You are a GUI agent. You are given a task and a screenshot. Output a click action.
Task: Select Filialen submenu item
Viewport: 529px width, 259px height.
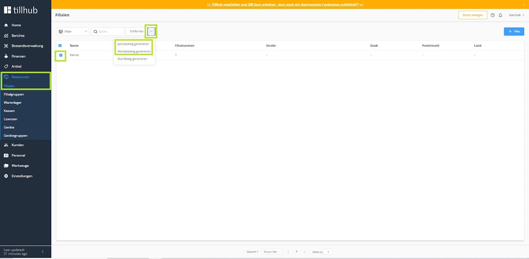pyautogui.click(x=9, y=86)
